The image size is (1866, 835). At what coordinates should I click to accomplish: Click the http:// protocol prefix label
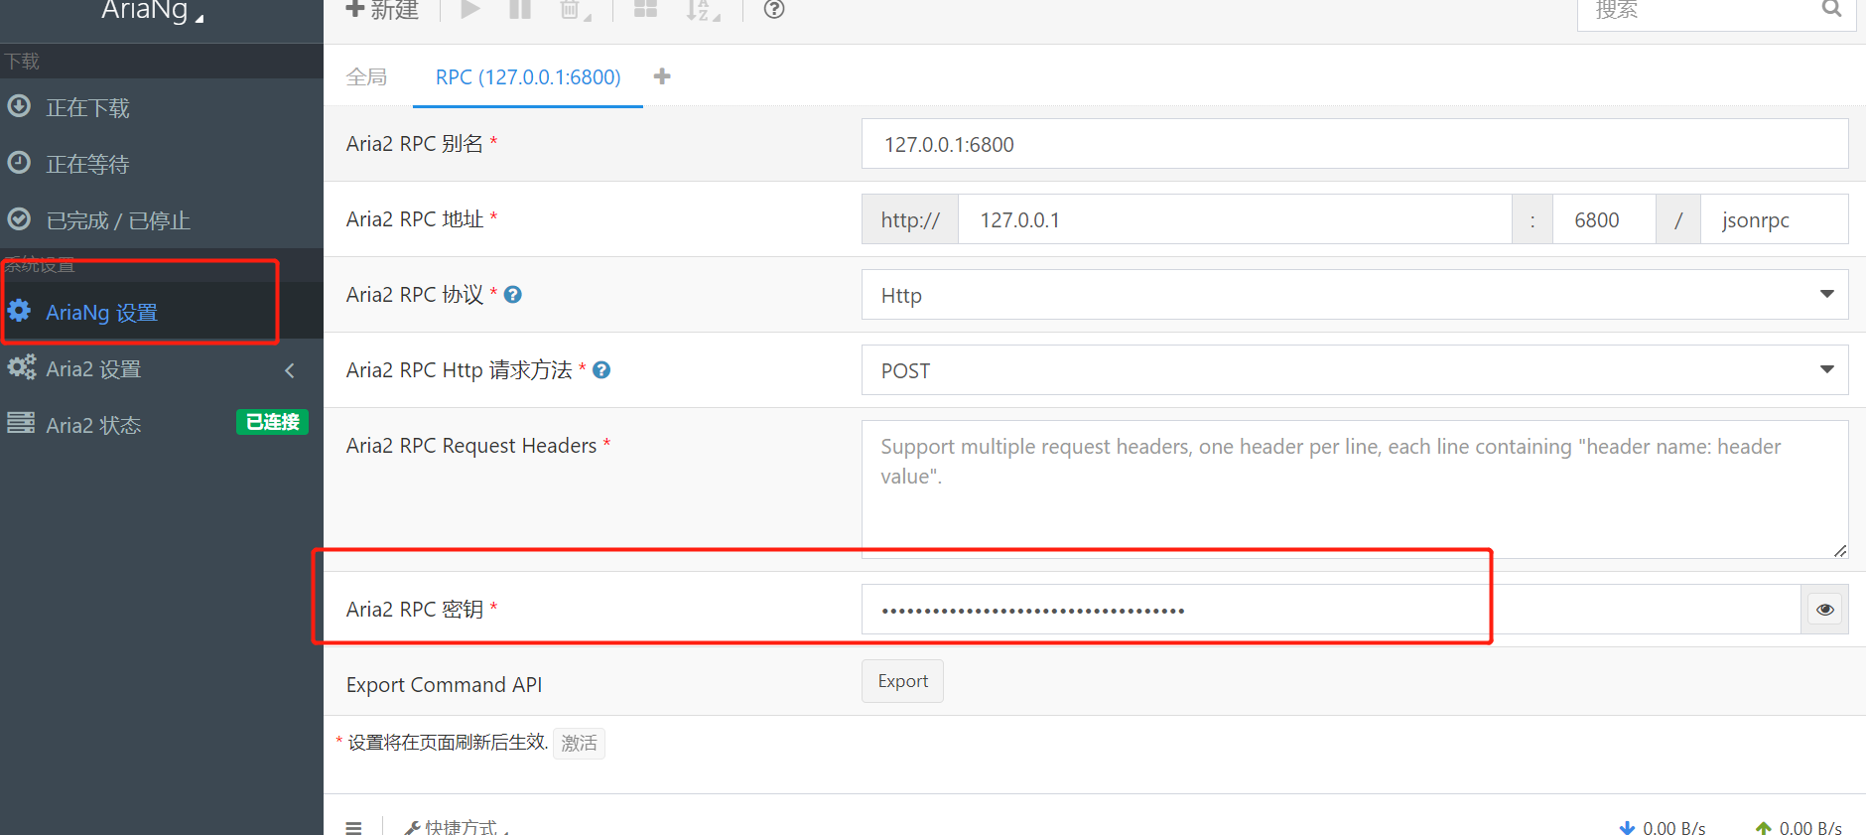[x=910, y=219]
